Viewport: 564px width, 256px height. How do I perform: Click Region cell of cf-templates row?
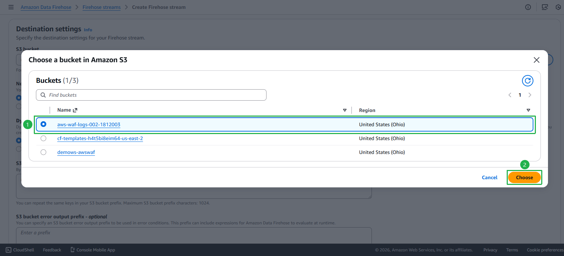(382, 138)
